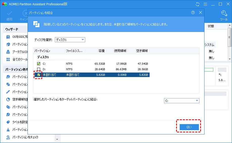Click the 容量 column header
232x143 pixels.
[x=96, y=51]
